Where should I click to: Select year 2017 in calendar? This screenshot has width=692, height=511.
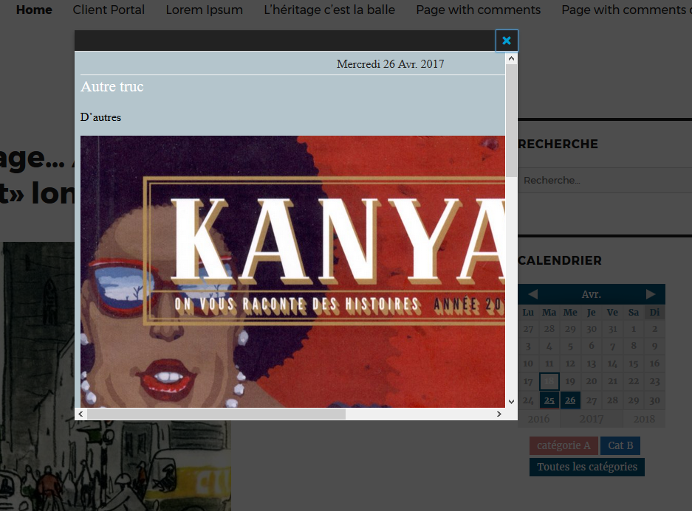point(592,419)
